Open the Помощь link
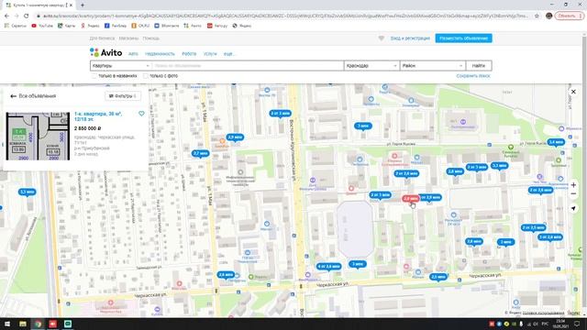The width and height of the screenshot is (587, 330). tap(151, 38)
